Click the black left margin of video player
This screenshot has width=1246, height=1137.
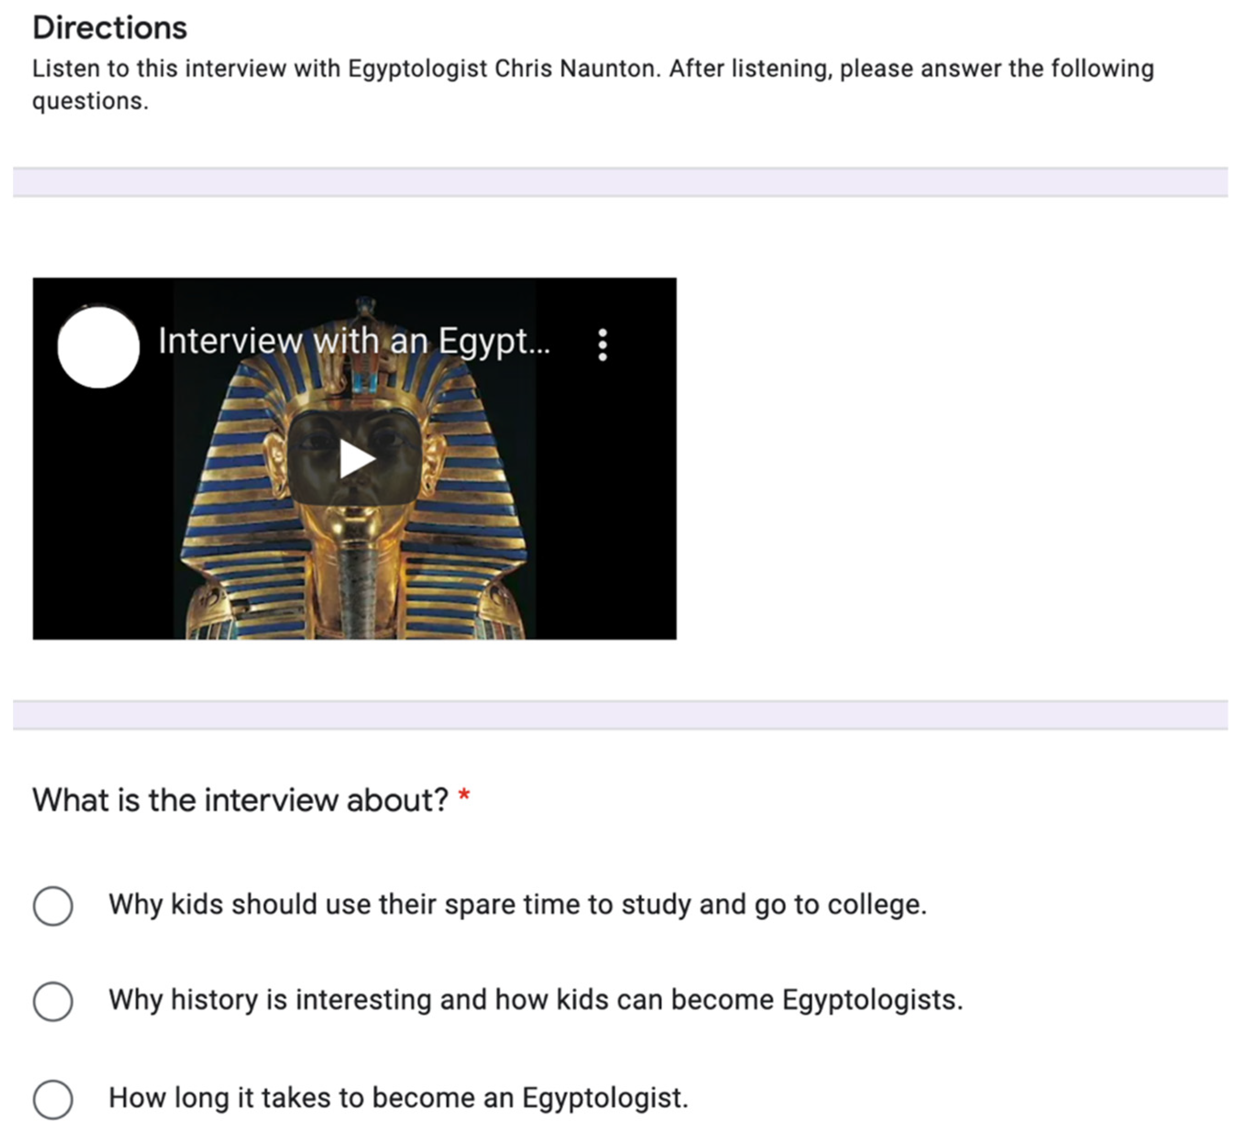(99, 525)
